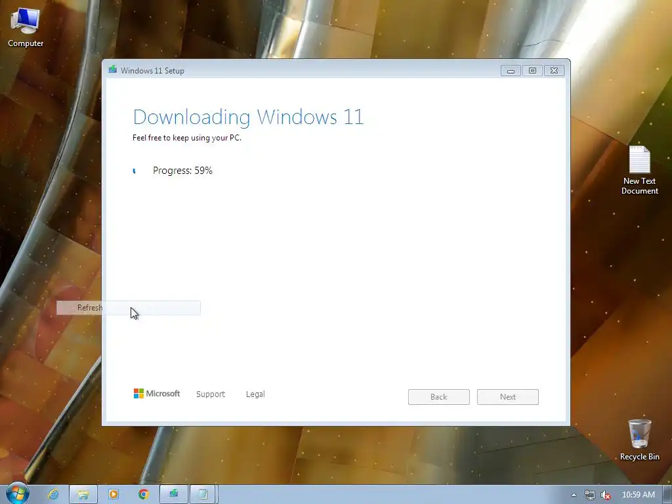Select the New Text Document file icon
The width and height of the screenshot is (672, 504).
(639, 170)
